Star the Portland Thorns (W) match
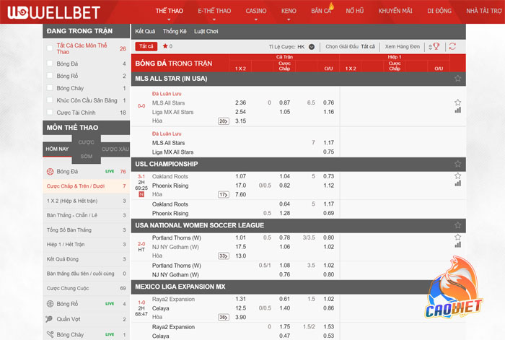Screen dimensions: 505x340 pyautogui.click(x=457, y=237)
